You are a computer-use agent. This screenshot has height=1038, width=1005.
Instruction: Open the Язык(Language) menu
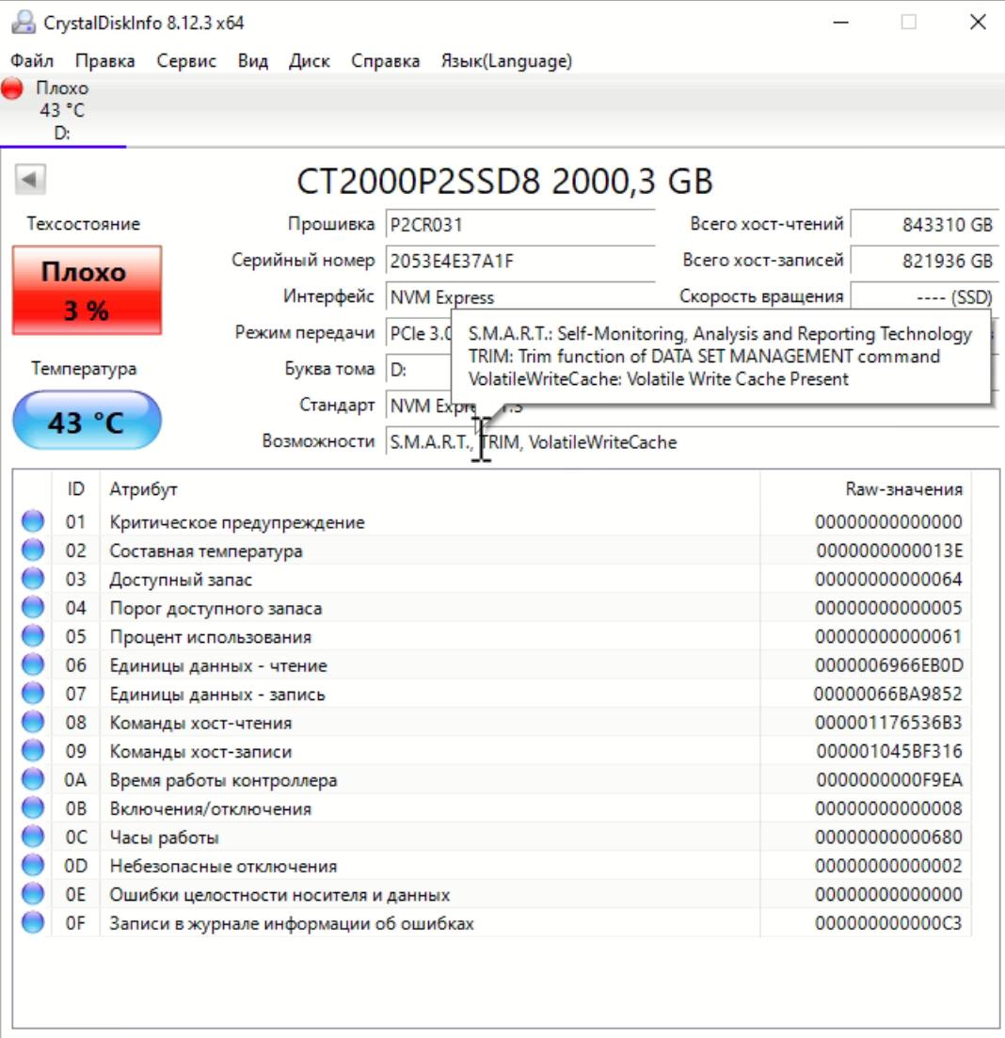click(506, 61)
